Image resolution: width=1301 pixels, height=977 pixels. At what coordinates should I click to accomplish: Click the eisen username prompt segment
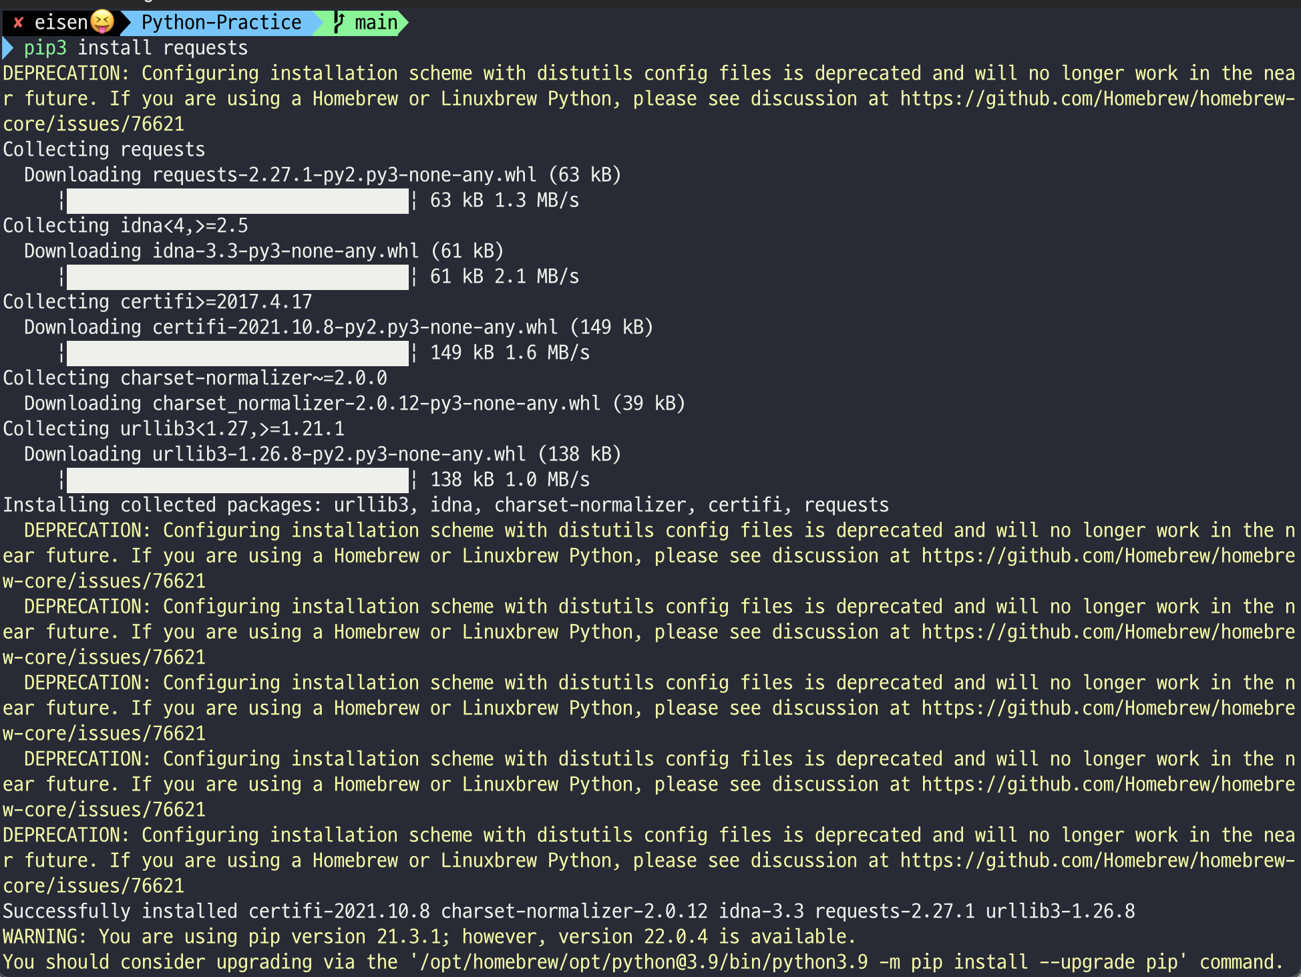tap(61, 23)
